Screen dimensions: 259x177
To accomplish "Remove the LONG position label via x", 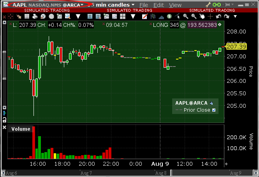I will [151, 24].
